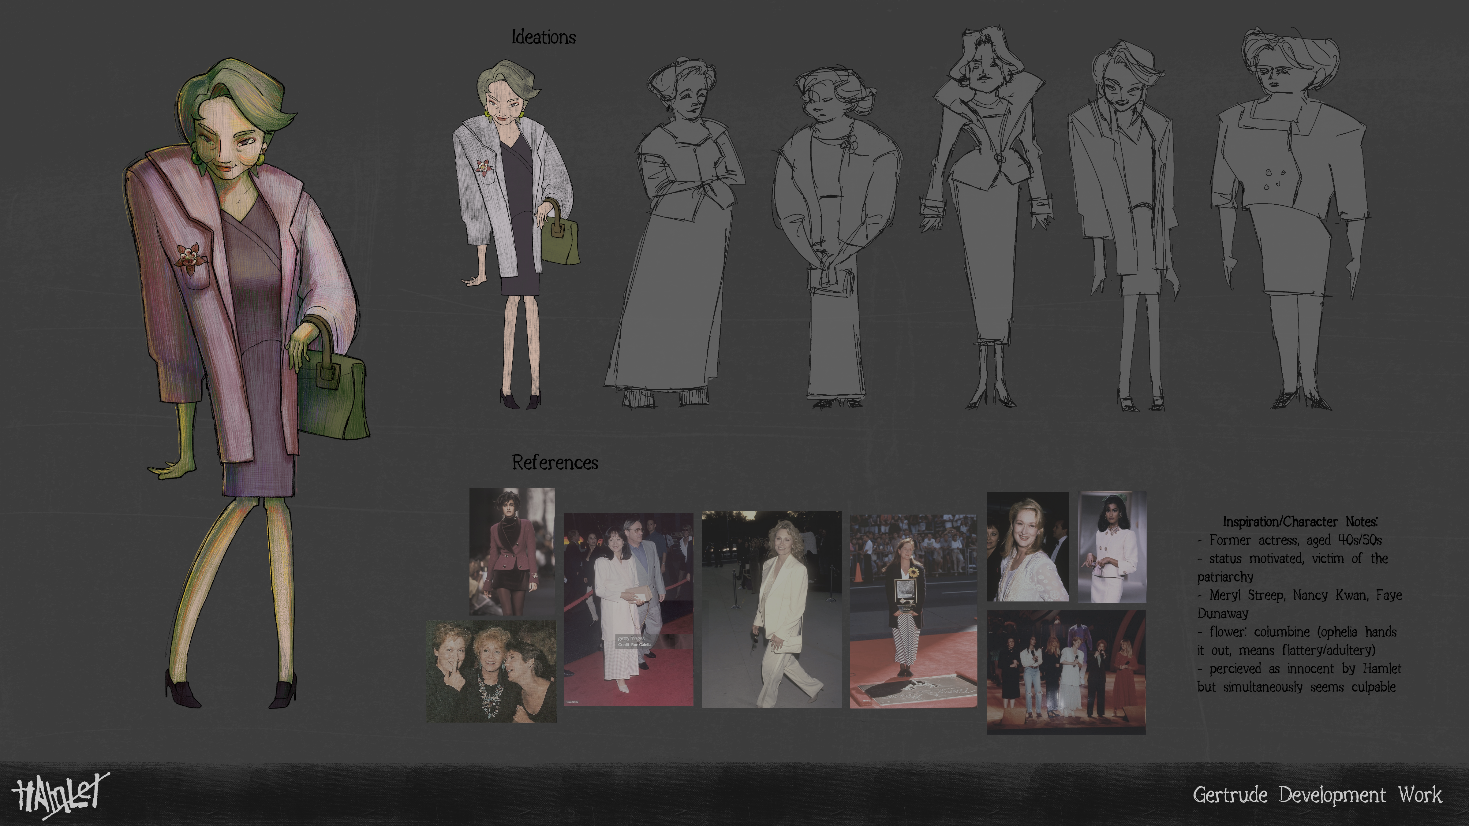Open the three women laughing reference photo
This screenshot has width=1469, height=826.
click(x=491, y=672)
